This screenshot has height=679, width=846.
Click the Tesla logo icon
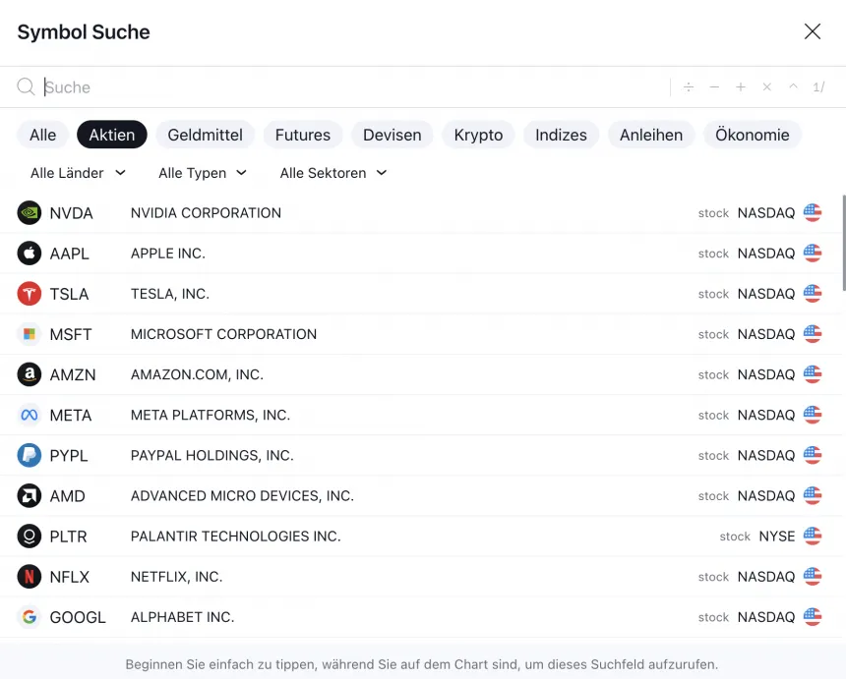30,294
